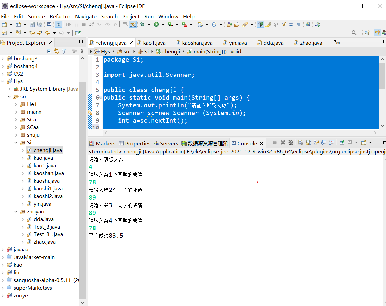Show hidden editor tabs list chevron

pyautogui.click(x=337, y=42)
